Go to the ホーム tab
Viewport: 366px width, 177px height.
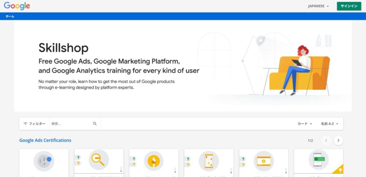10,16
